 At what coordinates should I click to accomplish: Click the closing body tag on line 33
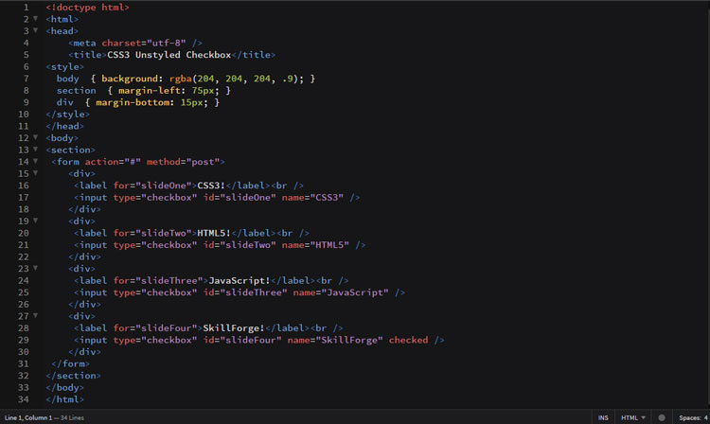(x=64, y=387)
